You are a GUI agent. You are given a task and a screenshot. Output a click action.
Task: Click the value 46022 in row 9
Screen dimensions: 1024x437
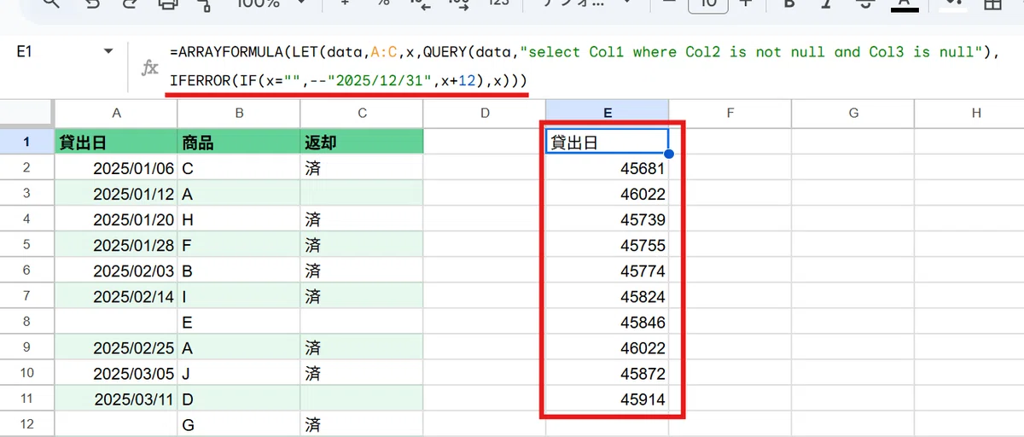coord(607,347)
